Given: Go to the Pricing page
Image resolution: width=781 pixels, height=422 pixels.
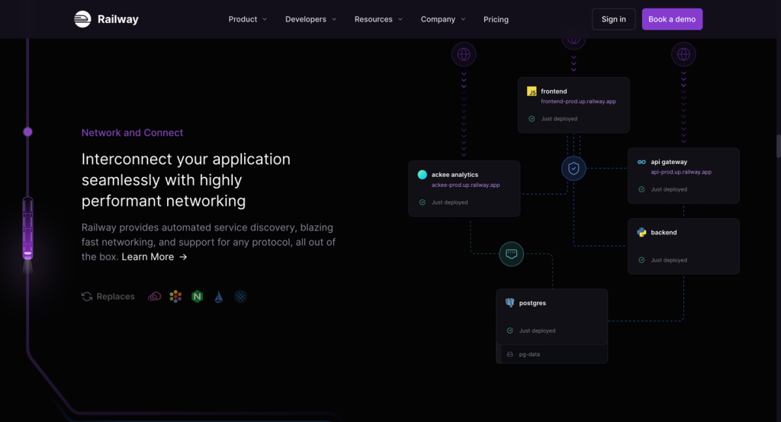Looking at the screenshot, I should coord(496,19).
